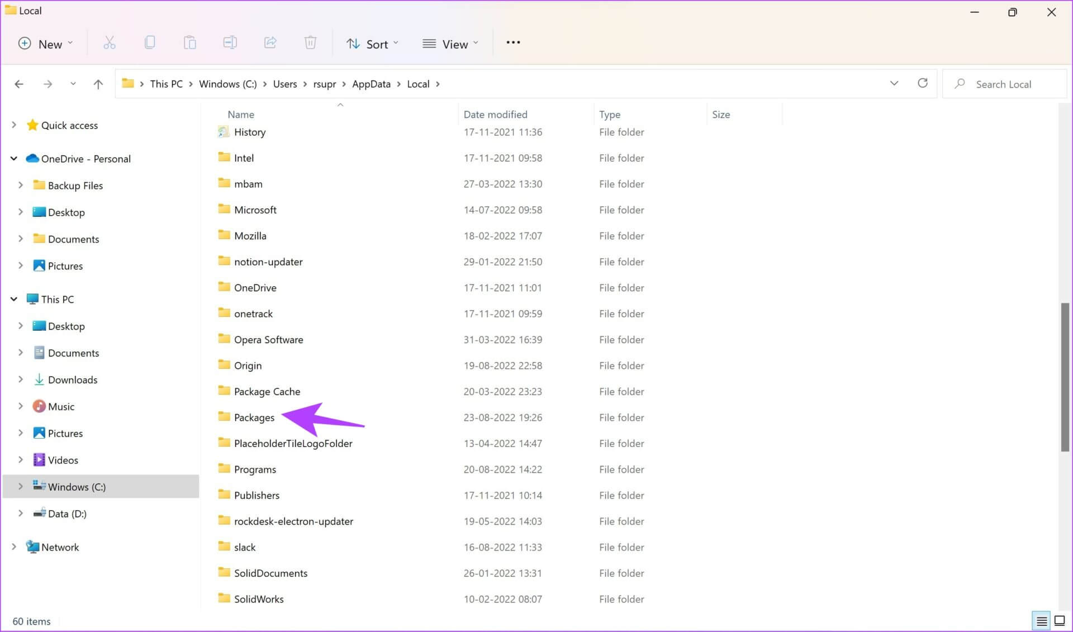The image size is (1073, 632).
Task: Expand the Windows (C:) tree node
Action: [x=21, y=486]
